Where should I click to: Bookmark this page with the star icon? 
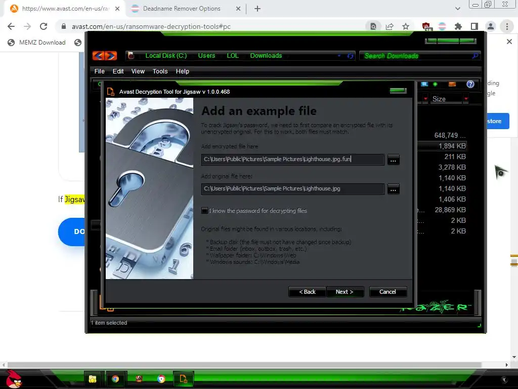406,26
